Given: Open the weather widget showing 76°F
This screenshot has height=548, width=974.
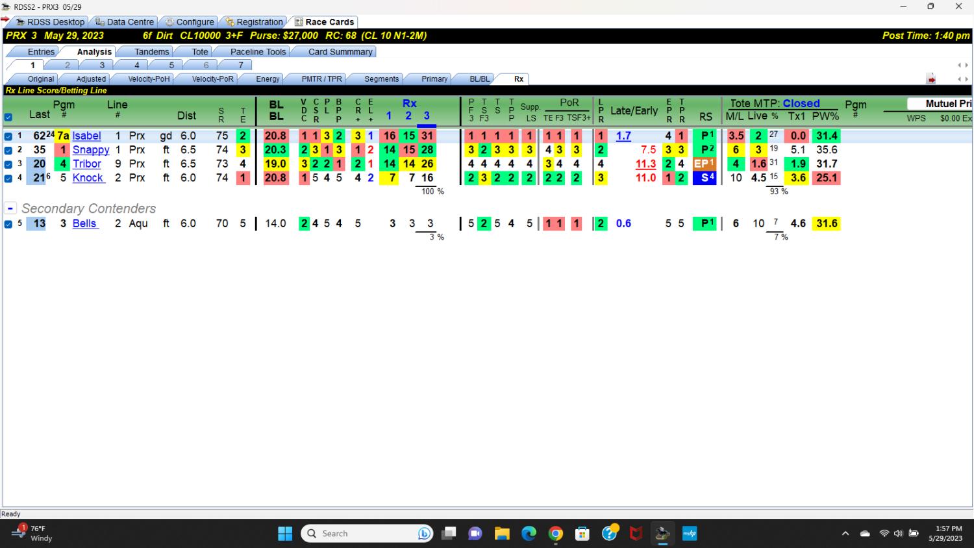Looking at the screenshot, I should 32,533.
